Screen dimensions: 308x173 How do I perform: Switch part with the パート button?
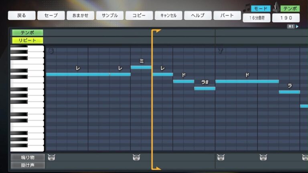tap(227, 16)
